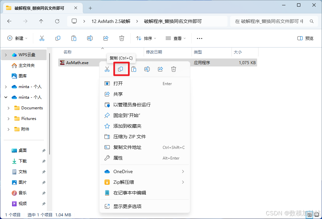
Task: Expand the Pictures folder chevron
Action: click(8, 119)
